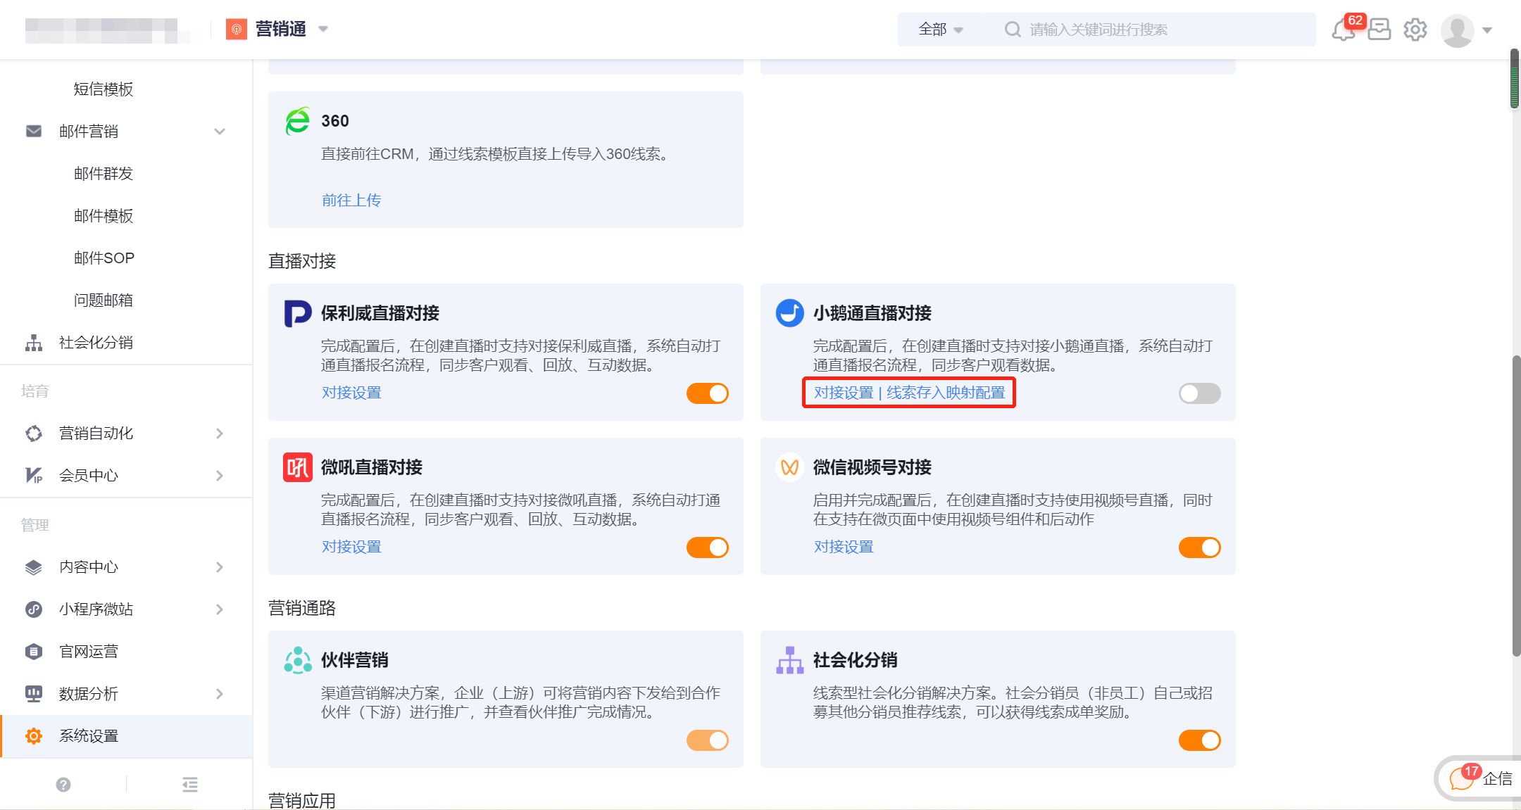Click the 营销通 orange app logo
Screen dimensions: 1521x810
pos(237,29)
